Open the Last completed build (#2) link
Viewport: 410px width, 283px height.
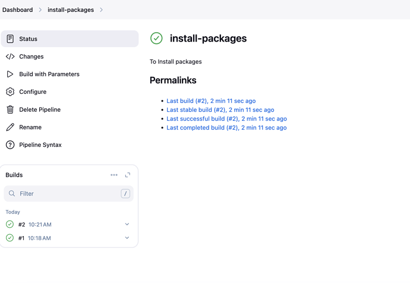226,128
